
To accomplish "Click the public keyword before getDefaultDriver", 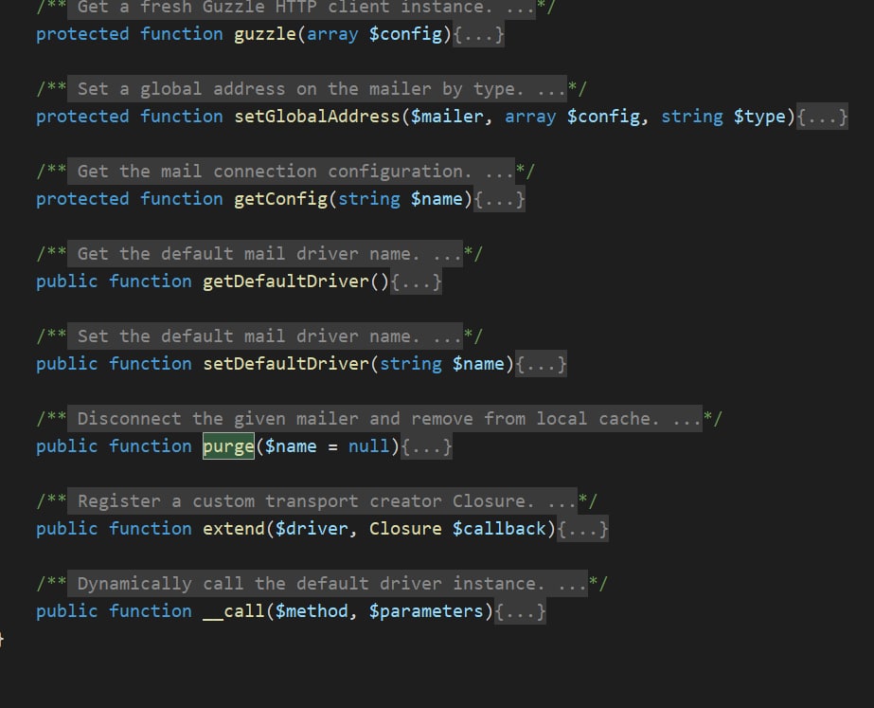I will pos(67,281).
